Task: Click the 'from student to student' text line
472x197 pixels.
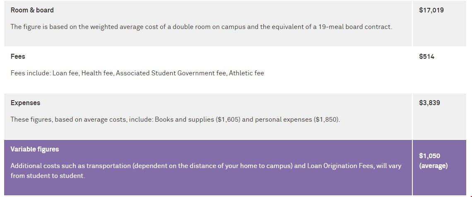Action: [x=48, y=176]
